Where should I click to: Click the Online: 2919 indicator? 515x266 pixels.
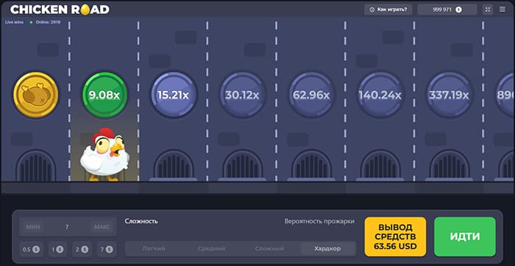[x=46, y=22]
